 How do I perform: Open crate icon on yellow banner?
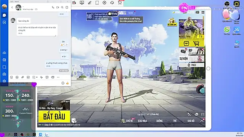pos(186,43)
